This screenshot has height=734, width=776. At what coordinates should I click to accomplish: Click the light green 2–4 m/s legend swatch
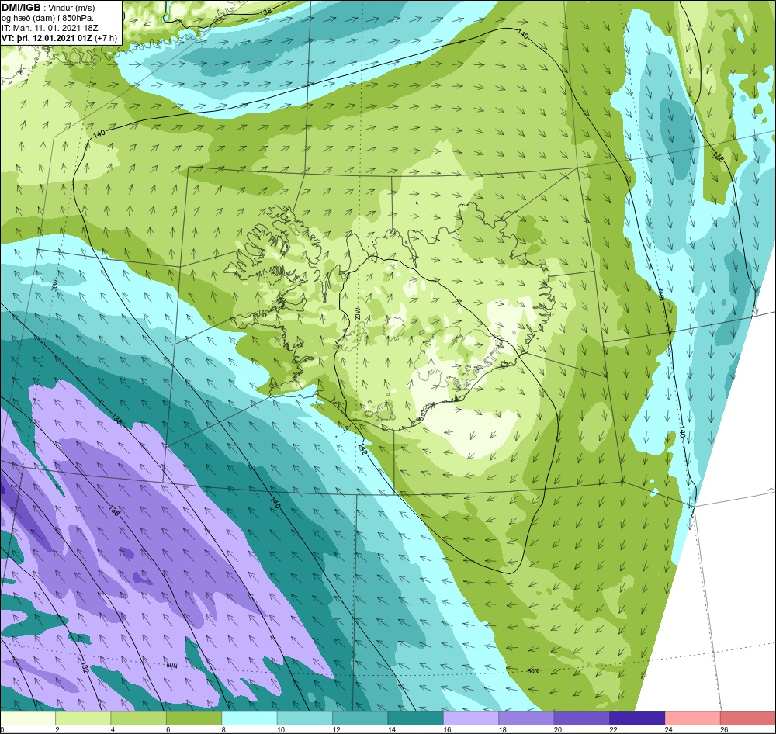(83, 718)
